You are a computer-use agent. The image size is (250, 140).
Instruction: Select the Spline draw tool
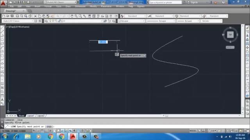coord(2,59)
